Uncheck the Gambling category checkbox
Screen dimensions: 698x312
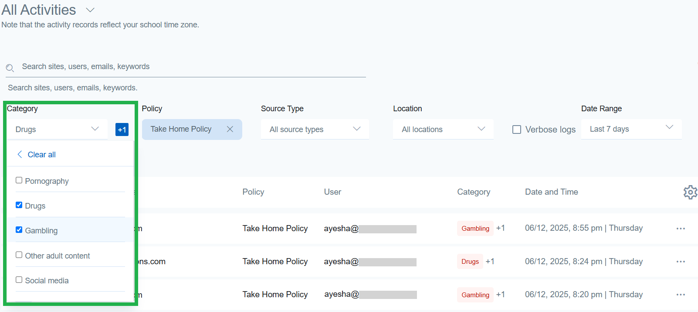pyautogui.click(x=19, y=230)
